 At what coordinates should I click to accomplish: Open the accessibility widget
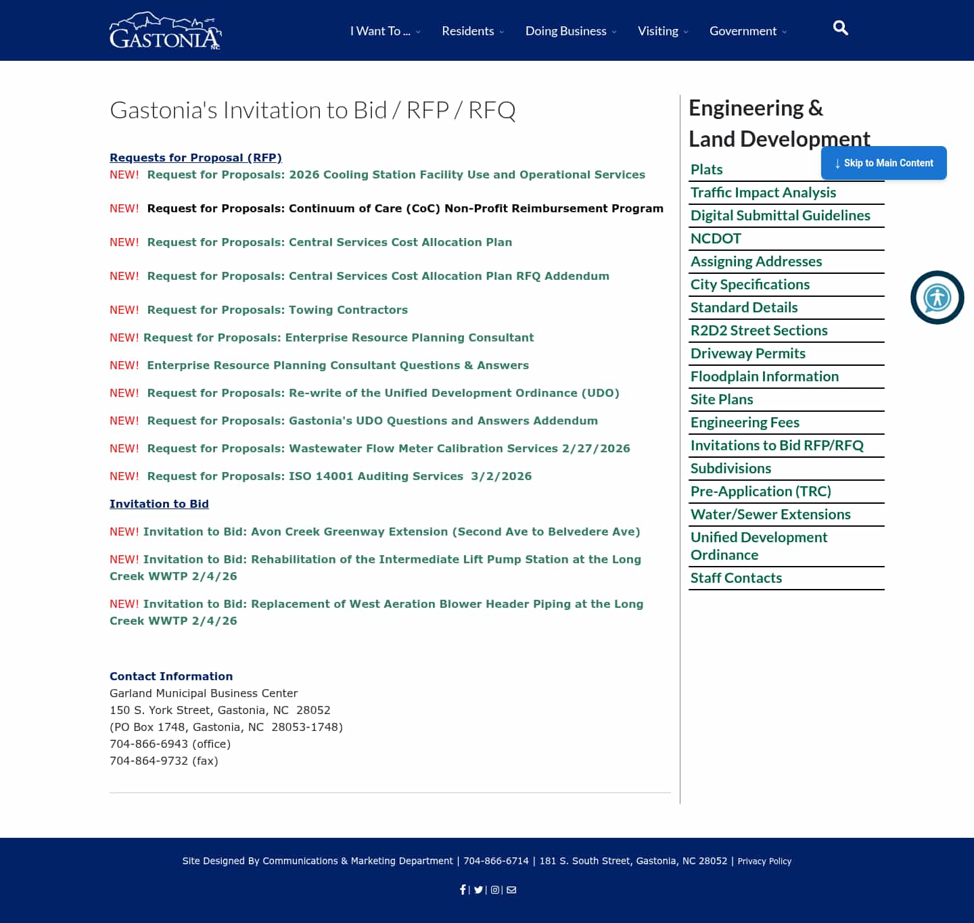[x=937, y=298]
